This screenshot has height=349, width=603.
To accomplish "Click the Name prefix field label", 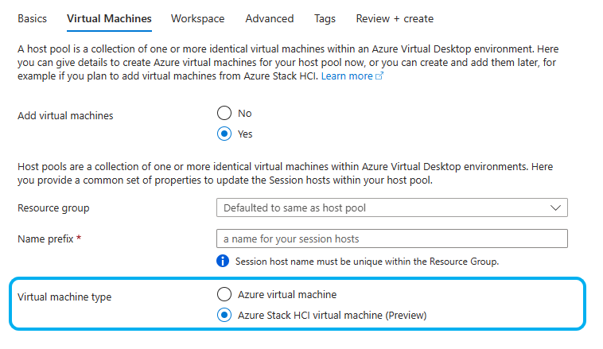I will (x=47, y=238).
